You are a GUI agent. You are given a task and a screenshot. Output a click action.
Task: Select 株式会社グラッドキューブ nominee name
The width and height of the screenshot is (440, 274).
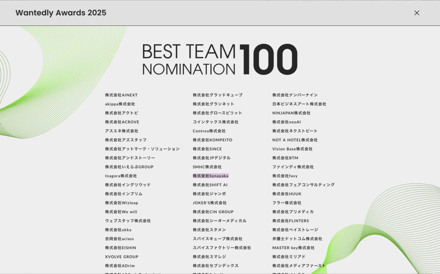pyautogui.click(x=217, y=95)
